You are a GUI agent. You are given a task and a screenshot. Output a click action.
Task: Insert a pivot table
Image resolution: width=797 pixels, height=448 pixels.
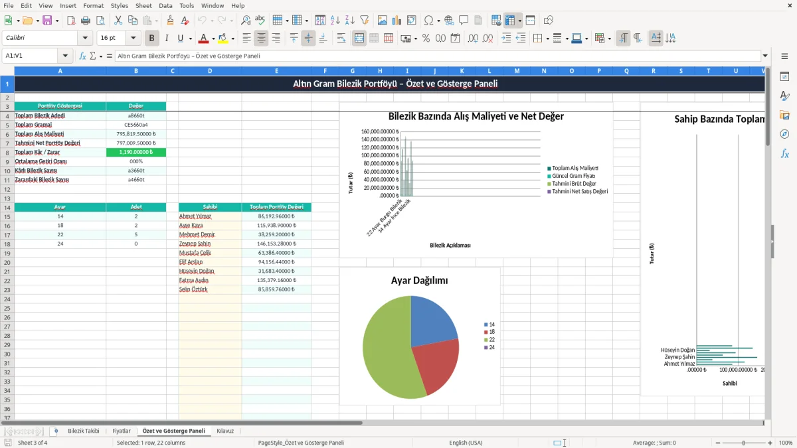tap(412, 21)
